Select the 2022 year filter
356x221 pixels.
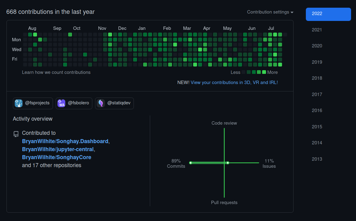pyautogui.click(x=328, y=14)
